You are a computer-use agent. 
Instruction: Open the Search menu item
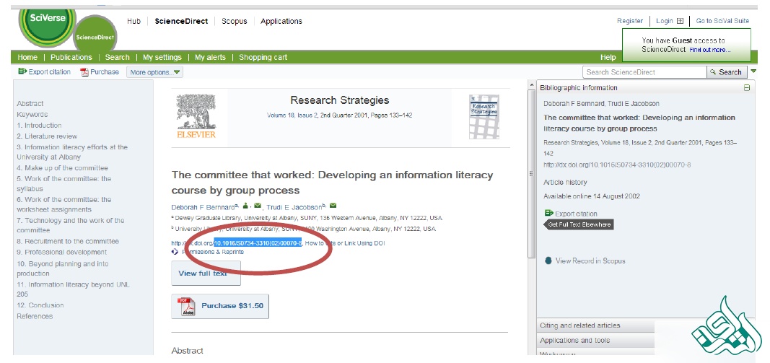(x=118, y=58)
